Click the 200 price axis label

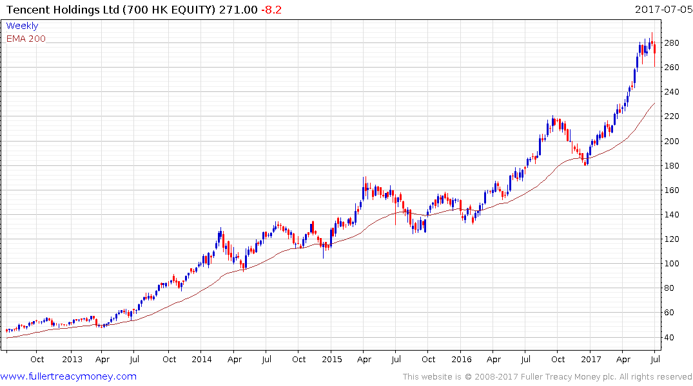click(671, 141)
